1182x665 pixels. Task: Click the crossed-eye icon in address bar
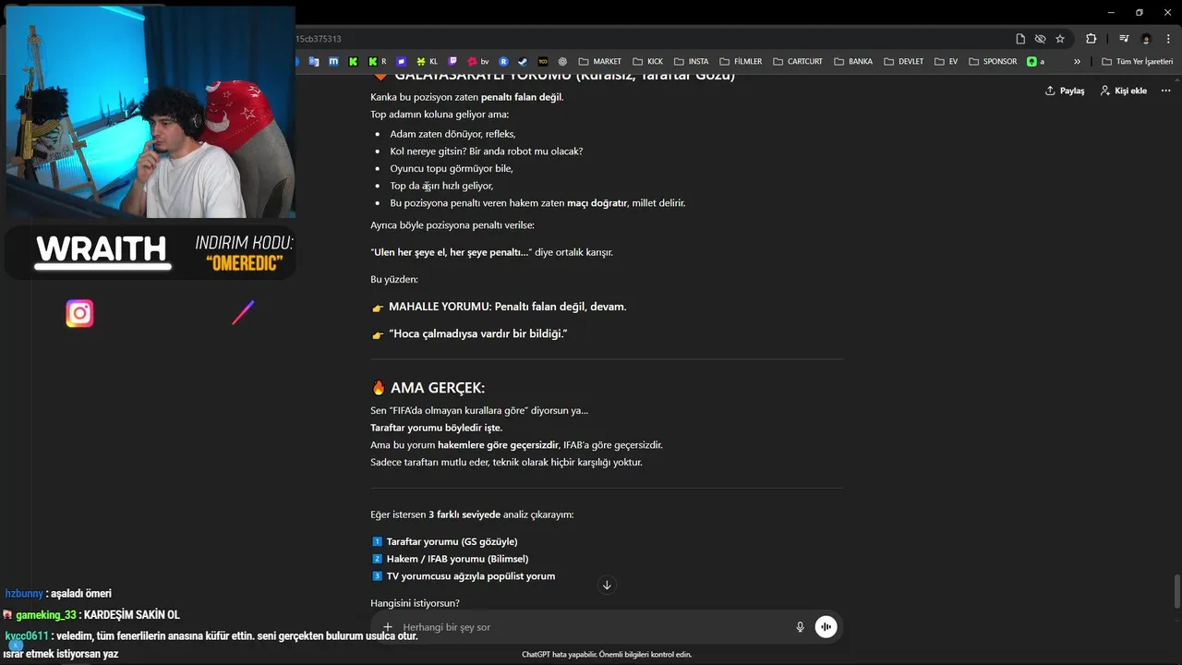click(x=1040, y=39)
